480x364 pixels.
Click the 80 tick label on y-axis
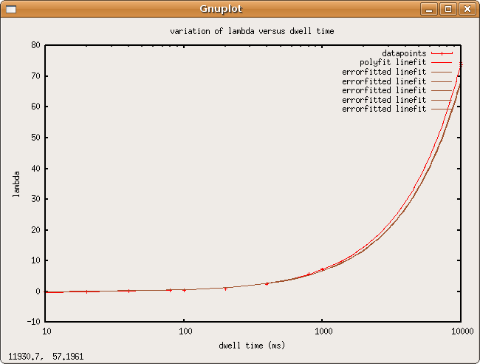click(x=35, y=45)
